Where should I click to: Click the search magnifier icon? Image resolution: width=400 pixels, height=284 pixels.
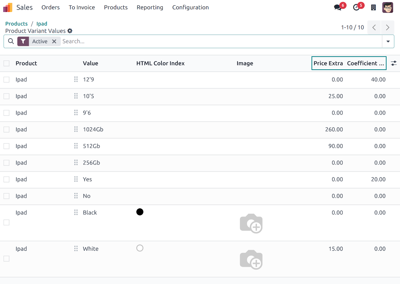click(x=11, y=41)
